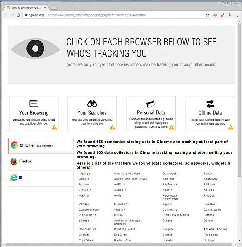Screen dimensions: 242x247
Task: Click the arrows icon in Offline Data
Action: [x=210, y=104]
